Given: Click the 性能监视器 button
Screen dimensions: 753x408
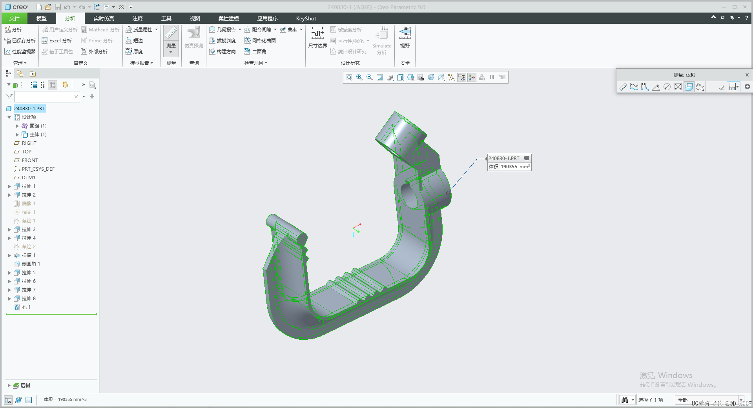Looking at the screenshot, I should [x=20, y=51].
